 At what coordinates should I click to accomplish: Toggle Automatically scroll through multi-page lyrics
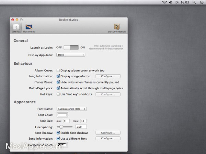(x=58, y=88)
